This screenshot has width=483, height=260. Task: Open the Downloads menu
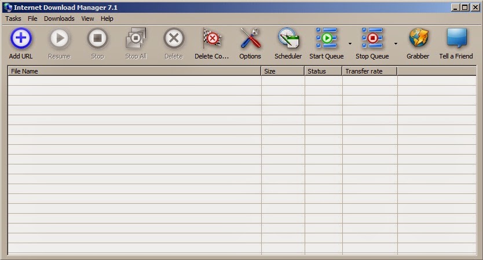(x=59, y=19)
